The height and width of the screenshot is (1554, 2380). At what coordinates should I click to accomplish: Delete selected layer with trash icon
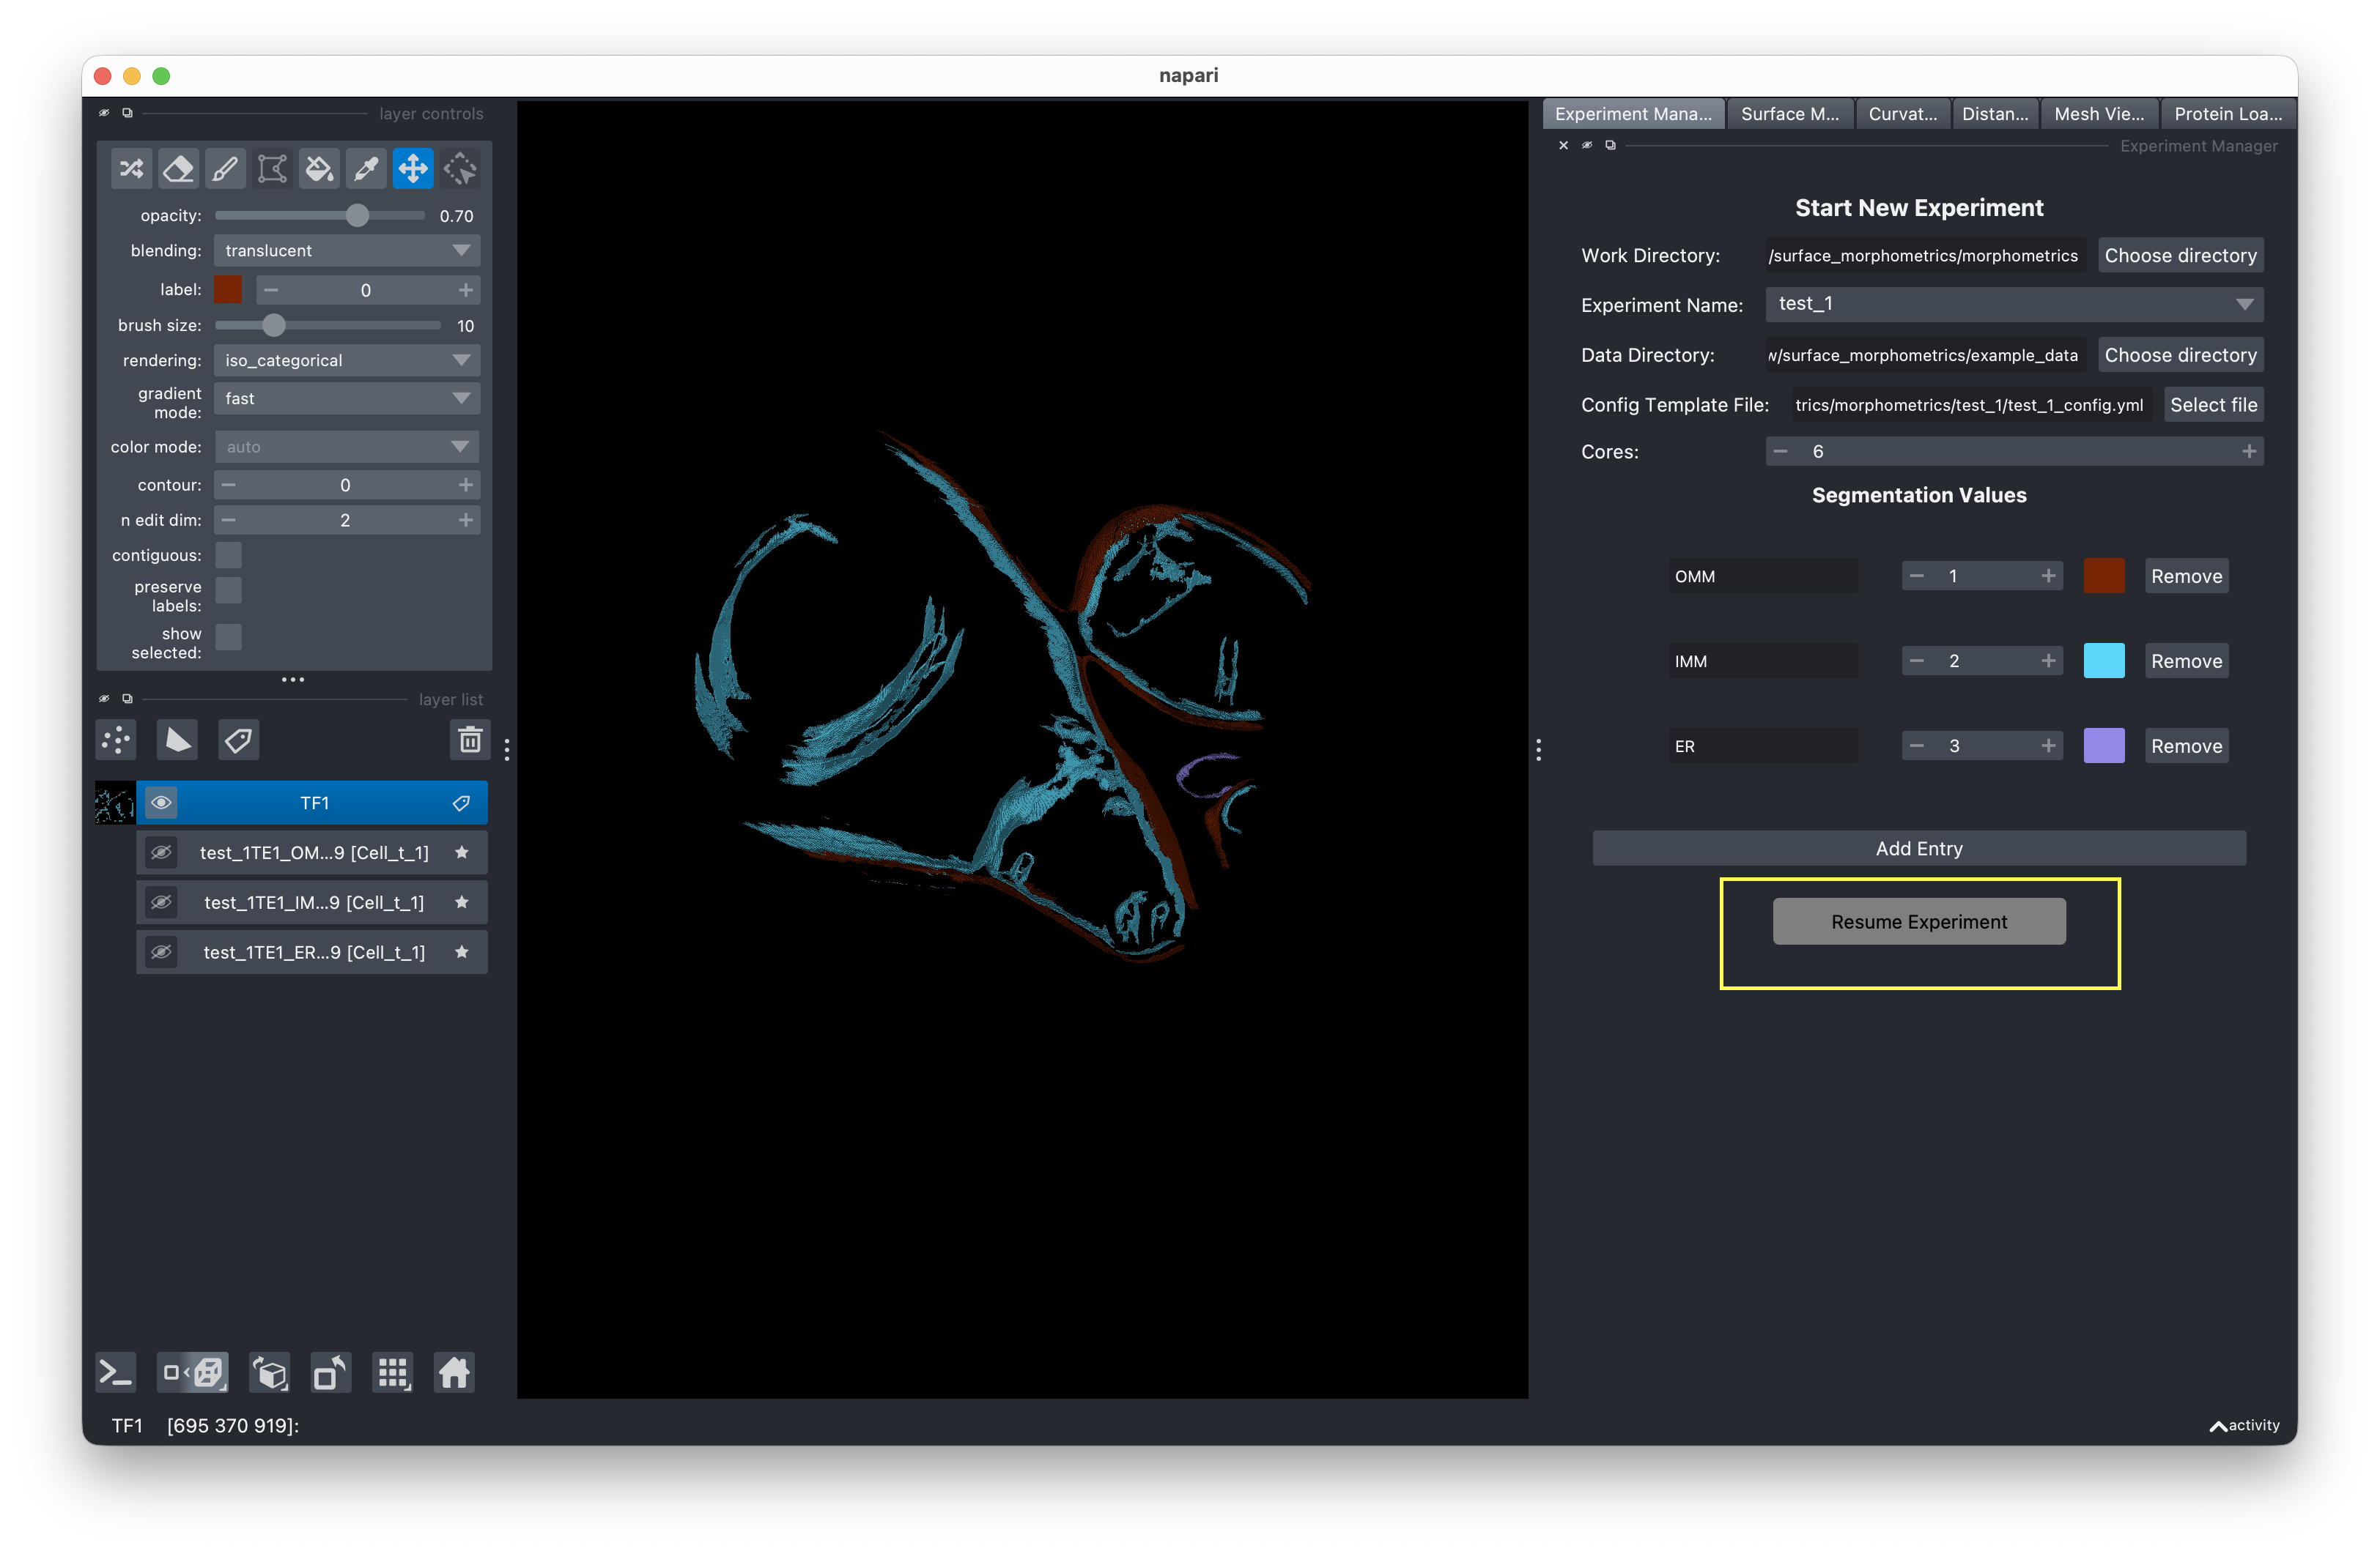click(470, 740)
